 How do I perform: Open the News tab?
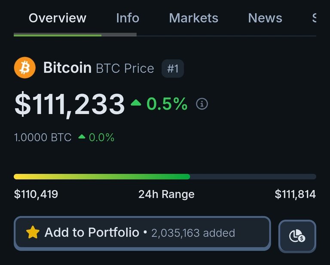click(x=265, y=18)
